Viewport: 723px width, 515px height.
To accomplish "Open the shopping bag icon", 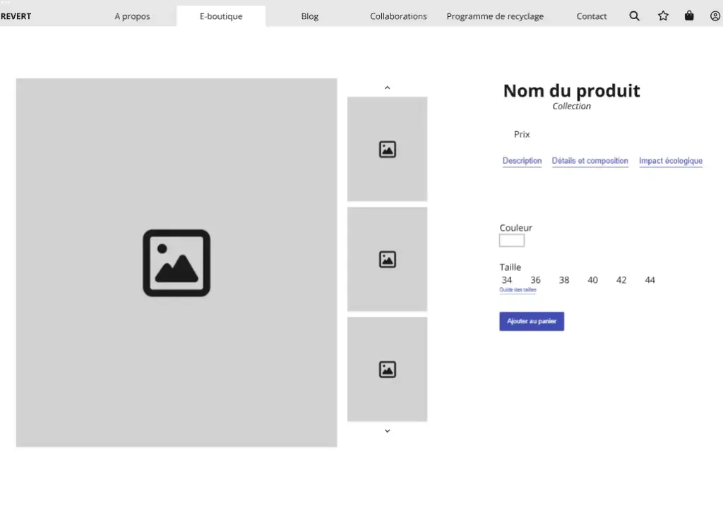I will (x=689, y=16).
